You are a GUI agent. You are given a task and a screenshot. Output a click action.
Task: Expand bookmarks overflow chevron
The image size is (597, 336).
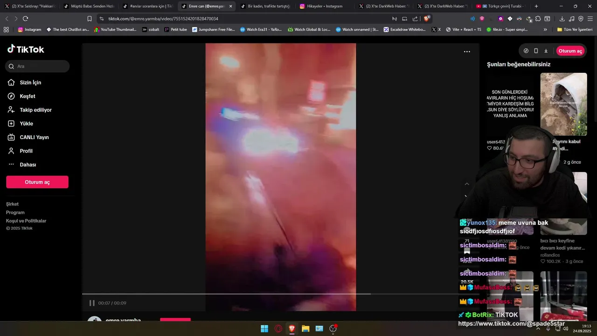(545, 29)
